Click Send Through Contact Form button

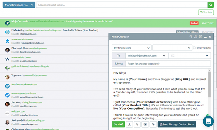(177, 124)
